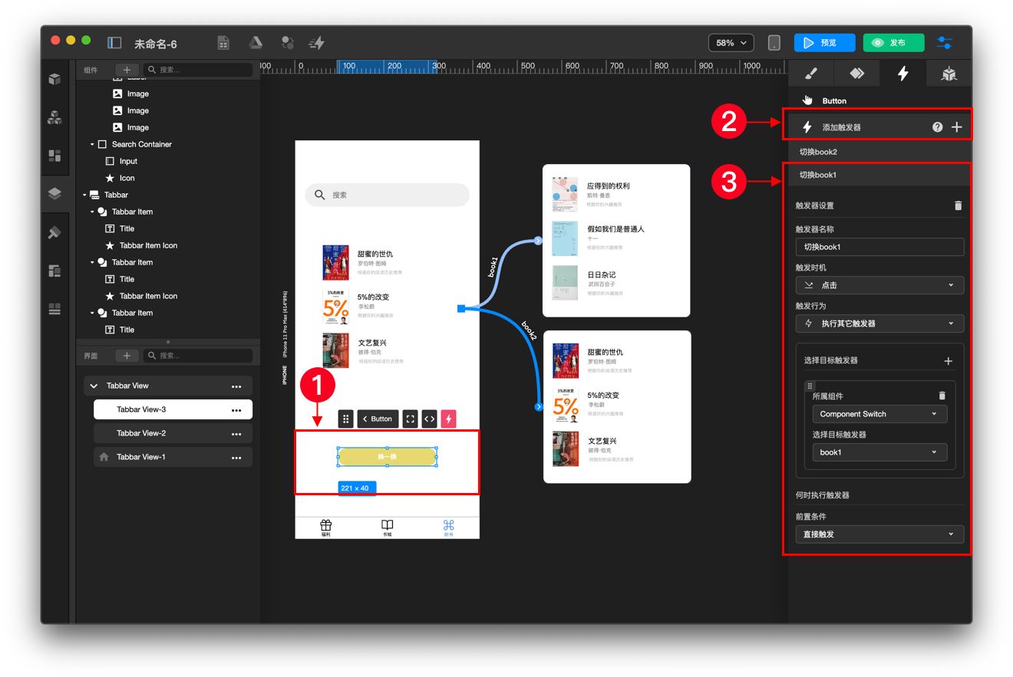Open more options for Tabbar View group
The image size is (1013, 677).
coord(236,386)
